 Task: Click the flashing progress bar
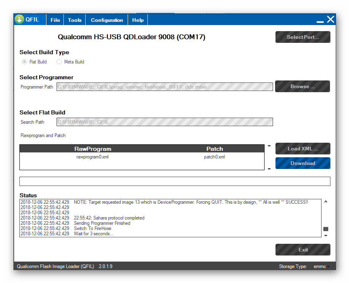174,181
